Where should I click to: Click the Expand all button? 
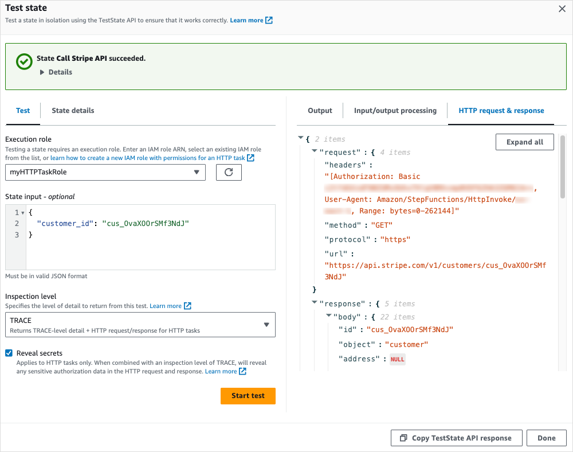click(524, 142)
